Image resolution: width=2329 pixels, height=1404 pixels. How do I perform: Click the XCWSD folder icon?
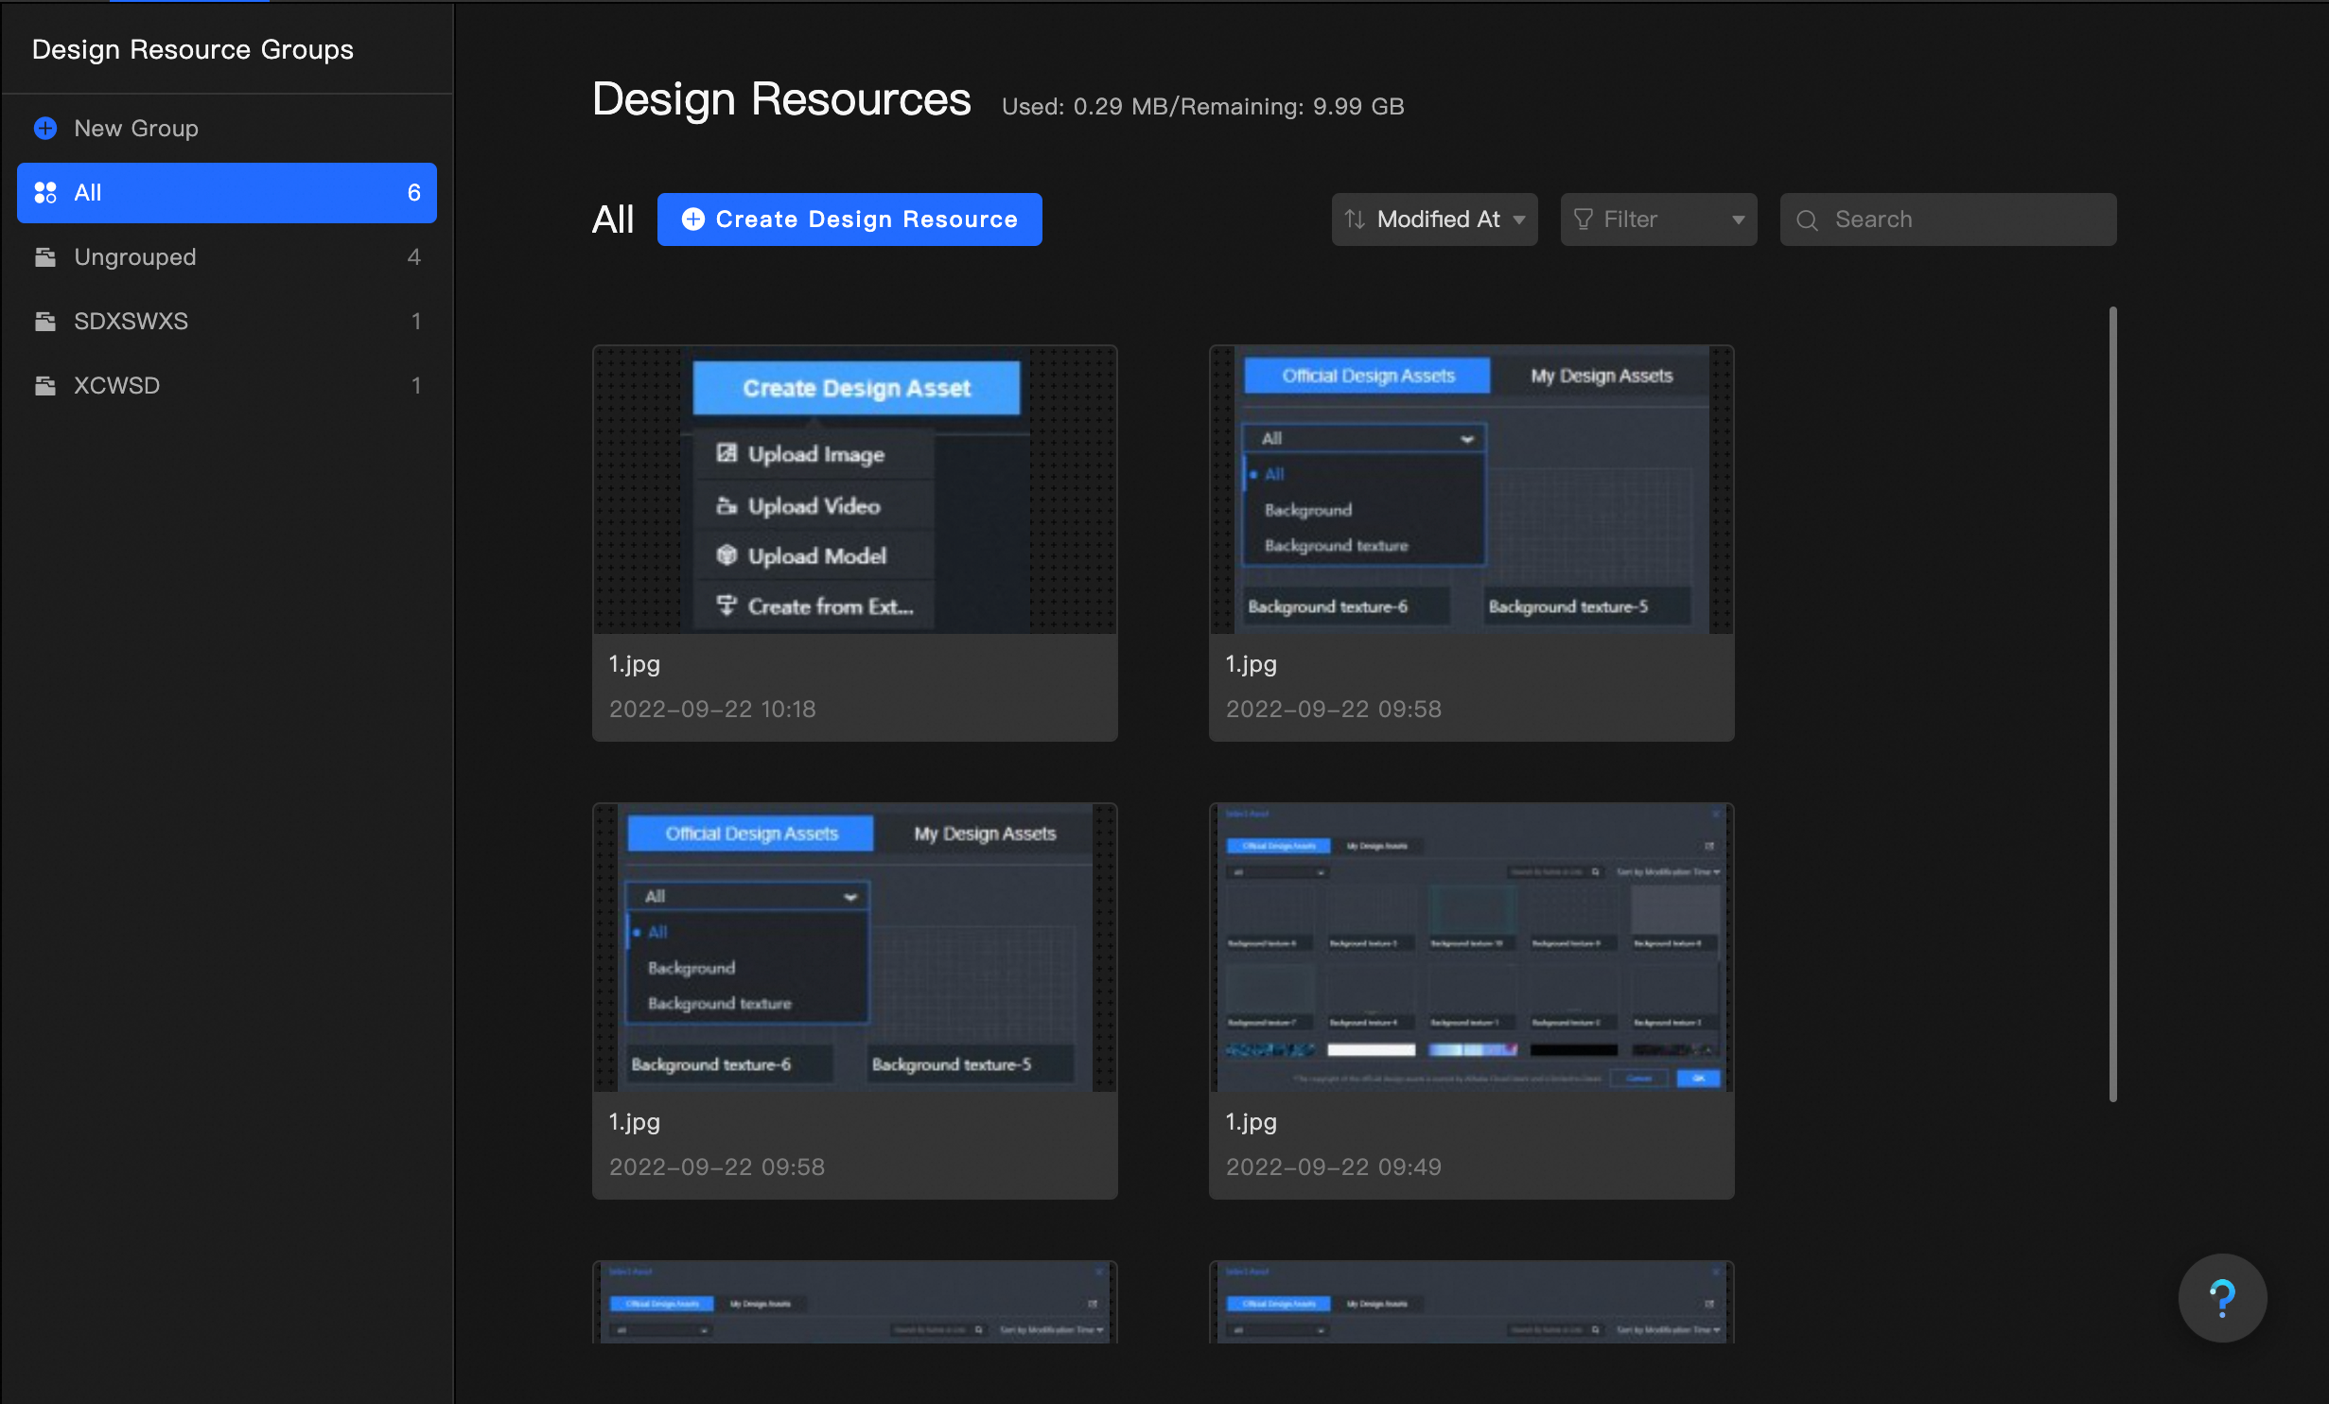pos(45,386)
